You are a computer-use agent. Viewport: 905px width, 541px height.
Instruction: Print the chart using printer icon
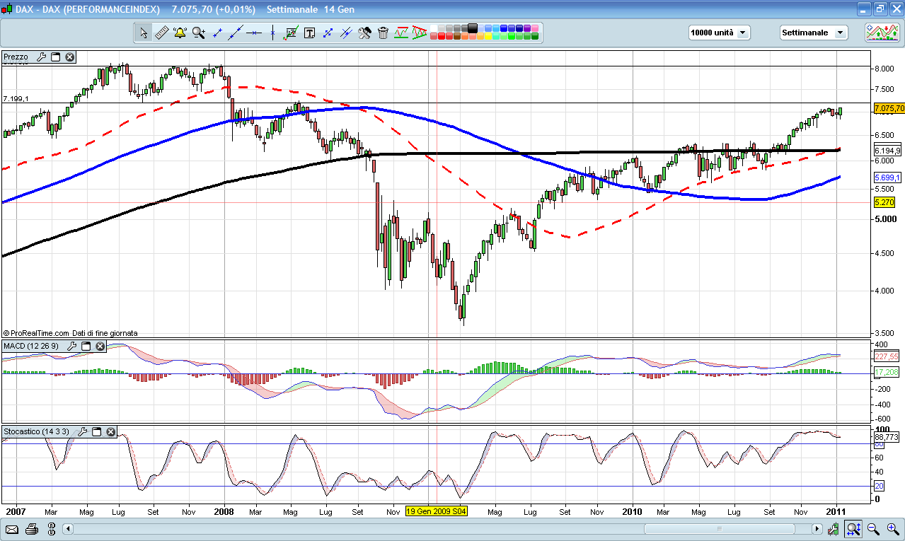[x=31, y=529]
